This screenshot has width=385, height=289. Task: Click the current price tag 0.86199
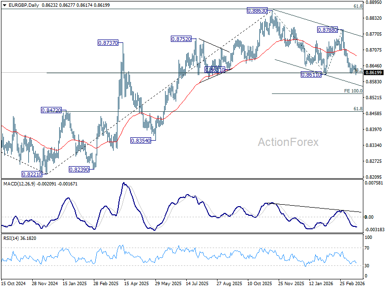[x=373, y=73]
